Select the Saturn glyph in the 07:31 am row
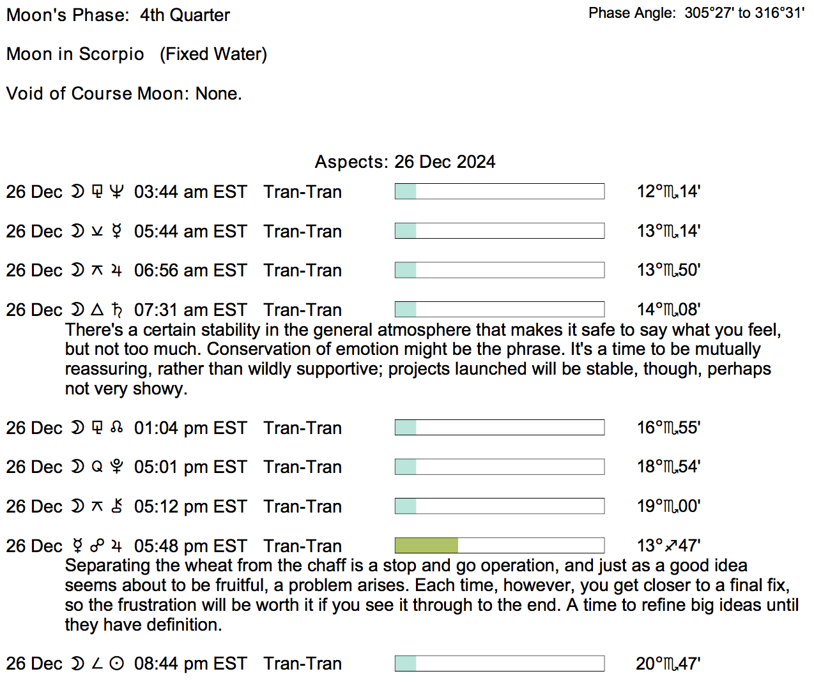Image resolution: width=814 pixels, height=683 pixels. (x=116, y=310)
